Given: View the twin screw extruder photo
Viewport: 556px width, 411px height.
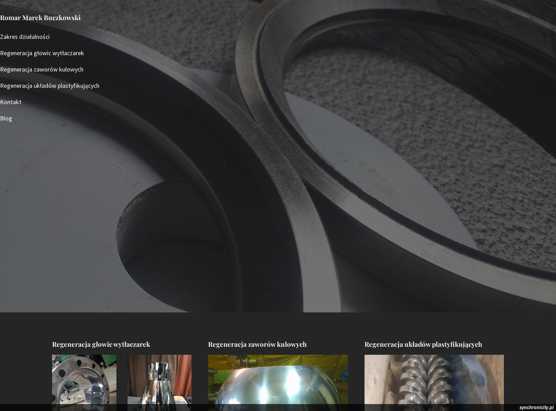Looking at the screenshot, I should [x=434, y=380].
